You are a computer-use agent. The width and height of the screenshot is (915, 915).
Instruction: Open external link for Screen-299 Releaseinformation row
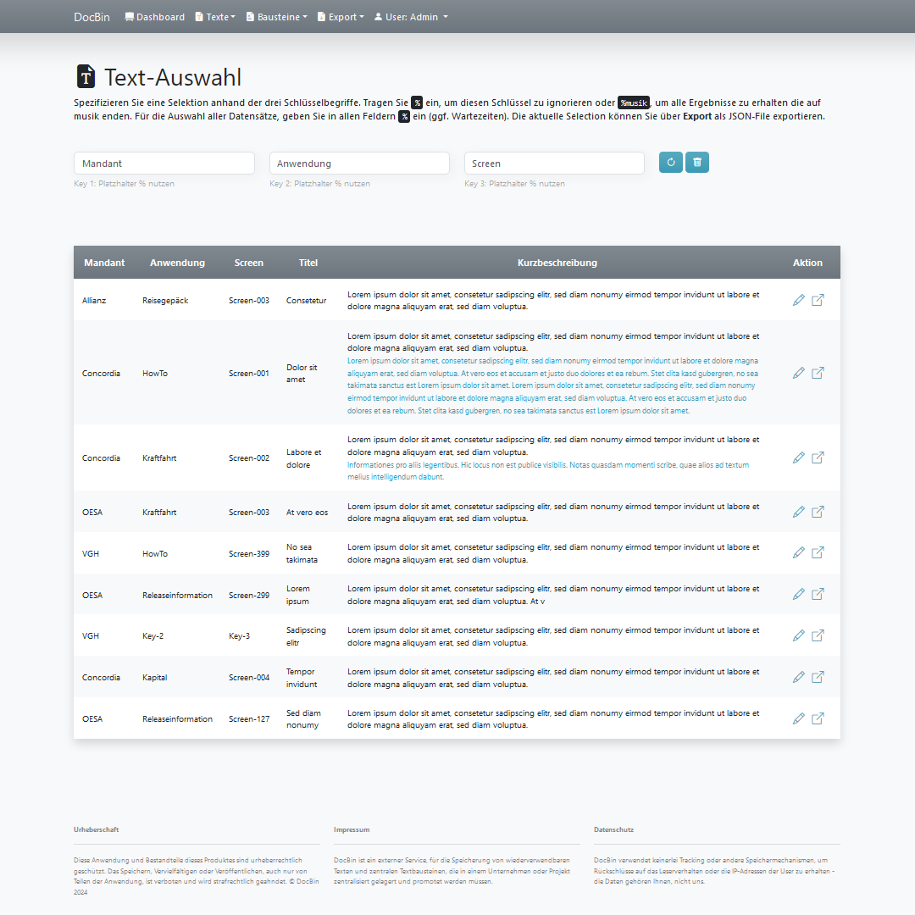(818, 594)
